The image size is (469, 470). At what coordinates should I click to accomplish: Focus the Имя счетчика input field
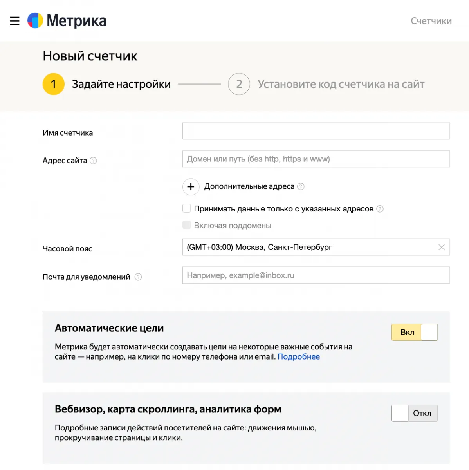pyautogui.click(x=316, y=131)
